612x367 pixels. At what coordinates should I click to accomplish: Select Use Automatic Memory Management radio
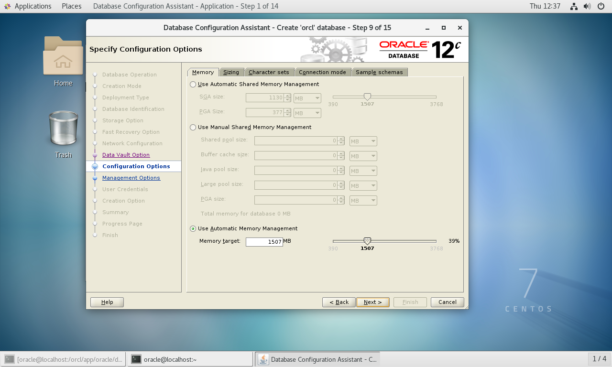pyautogui.click(x=193, y=228)
